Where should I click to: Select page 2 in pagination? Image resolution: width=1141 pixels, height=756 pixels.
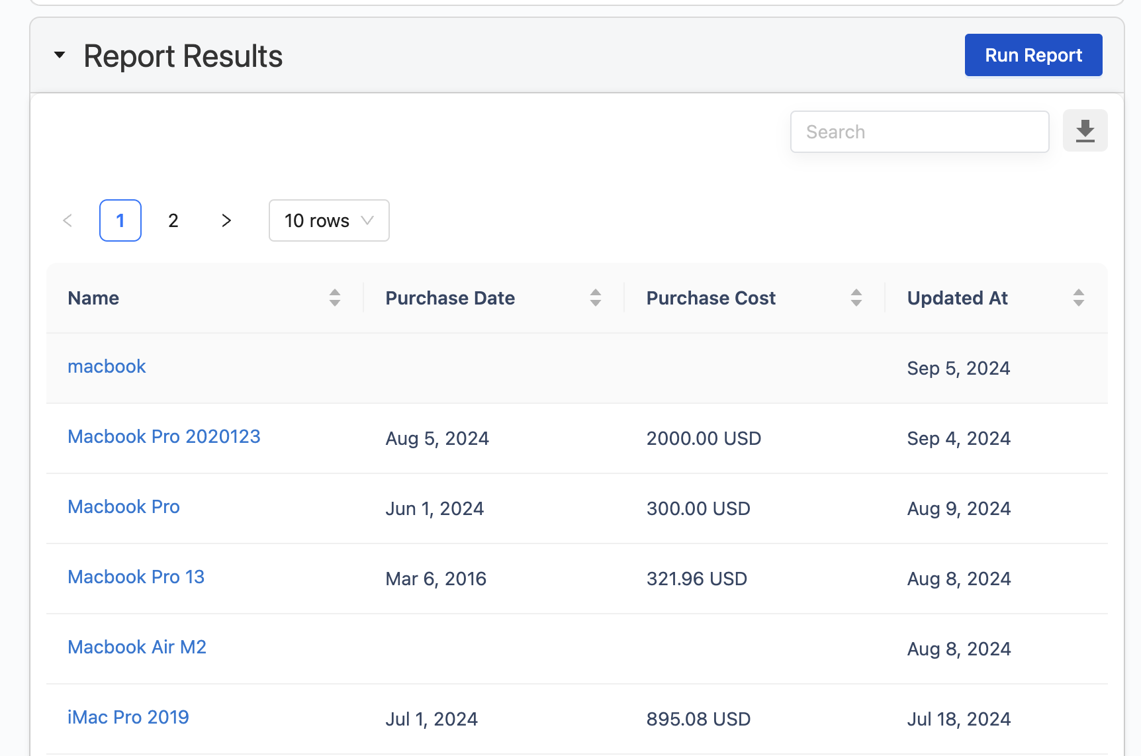point(173,220)
